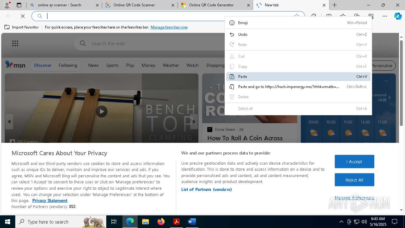Click the Edge taskbar icon
The height and width of the screenshot is (228, 405).
tap(130, 222)
